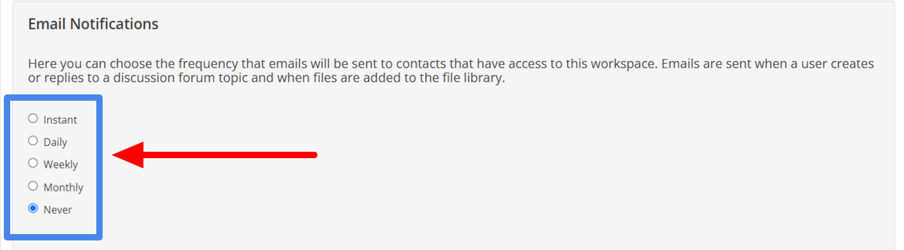Click the "Never" label text

click(x=57, y=210)
